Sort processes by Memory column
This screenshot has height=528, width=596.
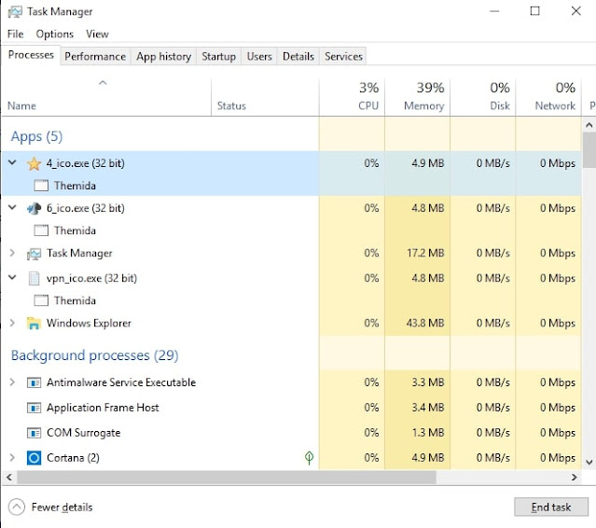417,97
